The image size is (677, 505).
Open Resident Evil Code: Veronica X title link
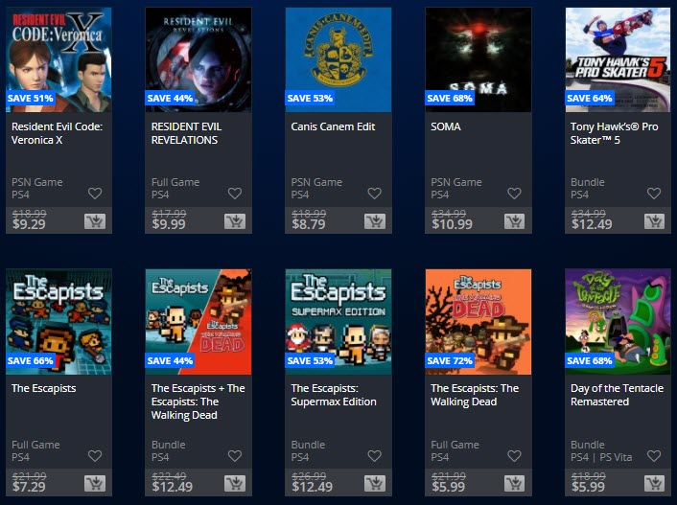(x=57, y=133)
